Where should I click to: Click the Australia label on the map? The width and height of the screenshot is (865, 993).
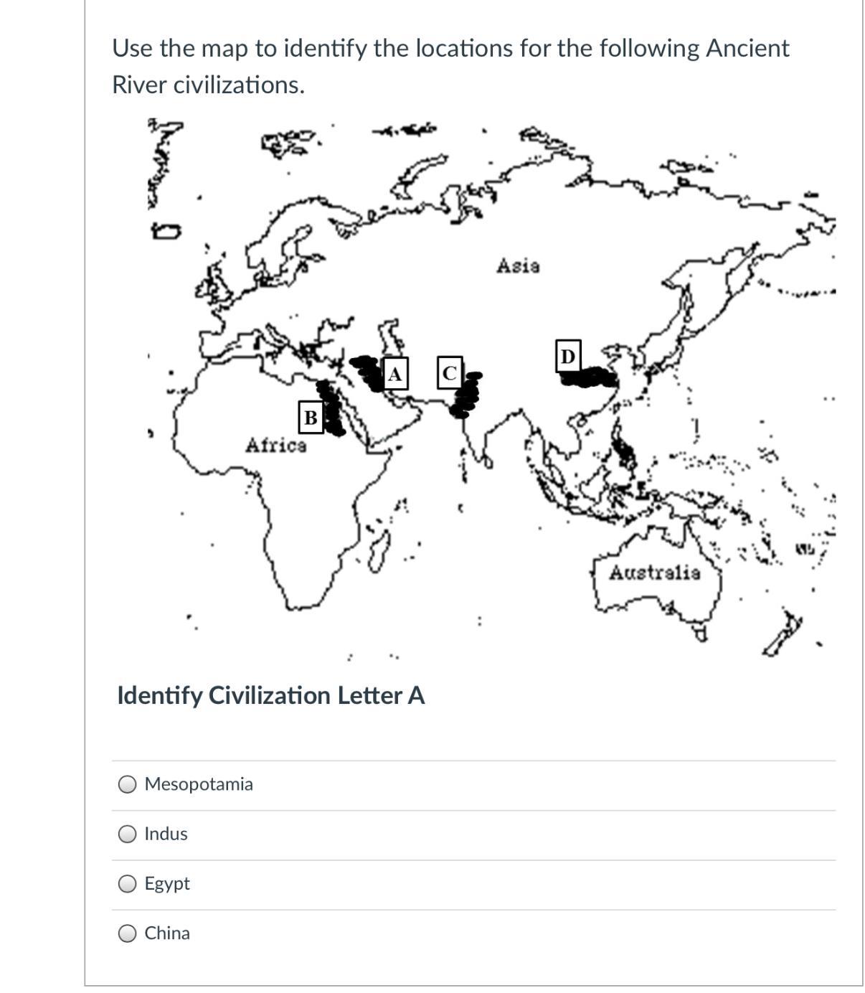point(655,573)
